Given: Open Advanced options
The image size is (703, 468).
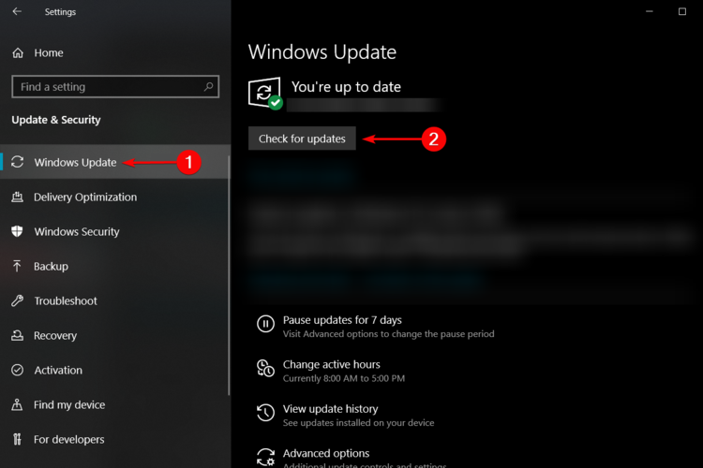Looking at the screenshot, I should click(x=326, y=453).
